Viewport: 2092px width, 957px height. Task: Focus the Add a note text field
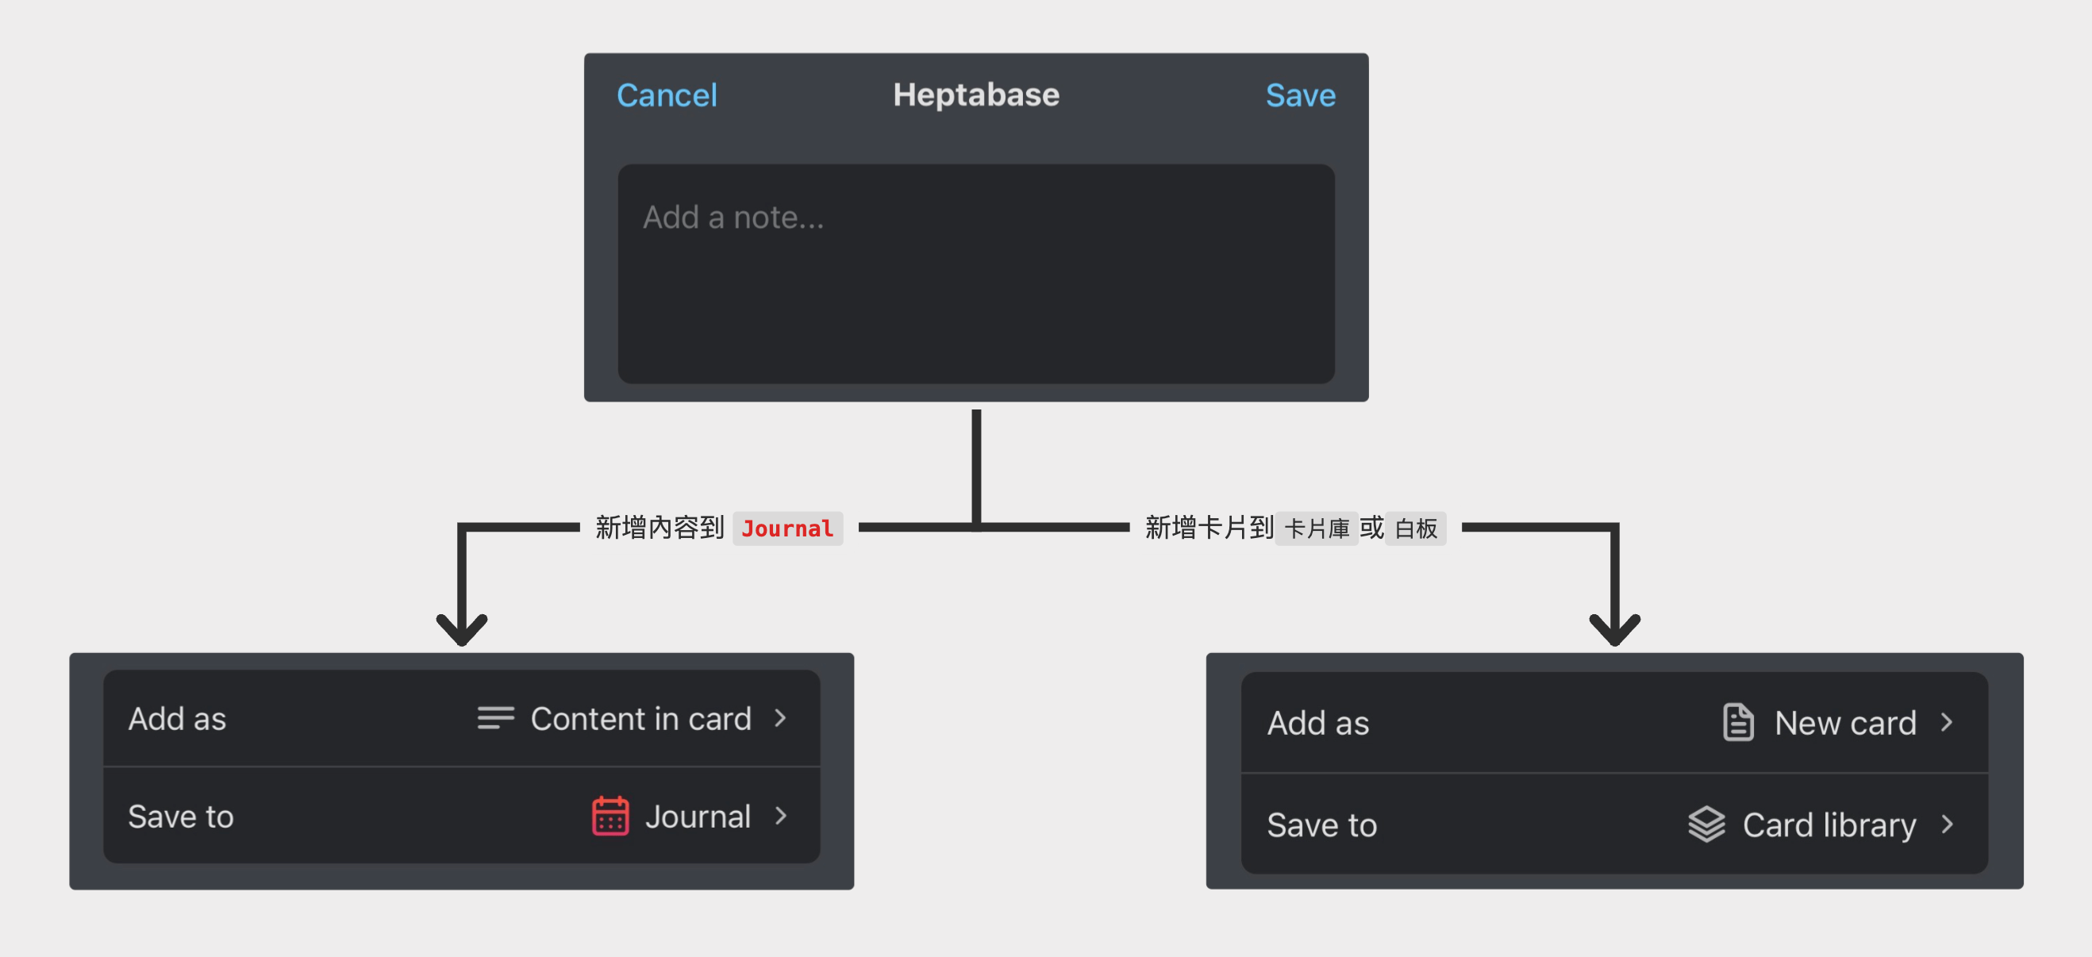coord(975,274)
